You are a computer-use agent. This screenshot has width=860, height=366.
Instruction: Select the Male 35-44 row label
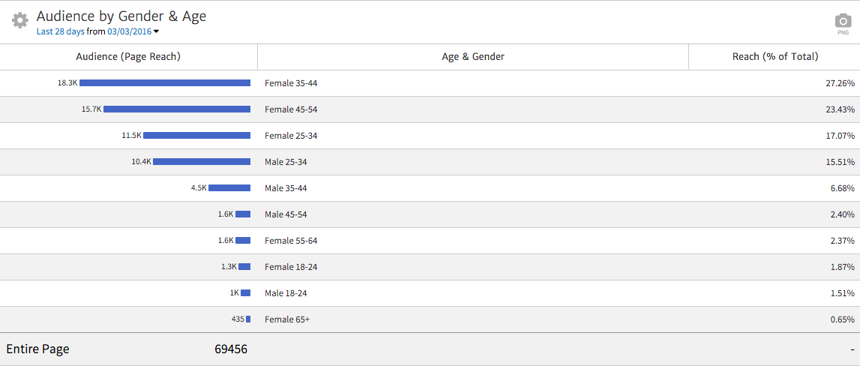point(286,188)
